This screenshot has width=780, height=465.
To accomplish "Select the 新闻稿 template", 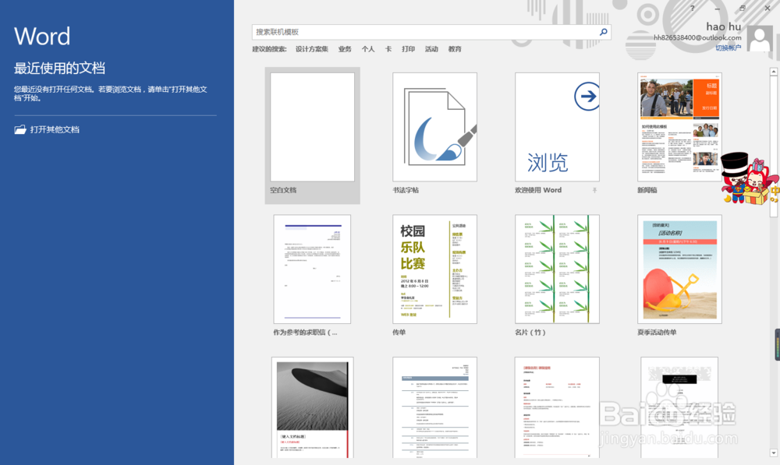I will click(679, 127).
